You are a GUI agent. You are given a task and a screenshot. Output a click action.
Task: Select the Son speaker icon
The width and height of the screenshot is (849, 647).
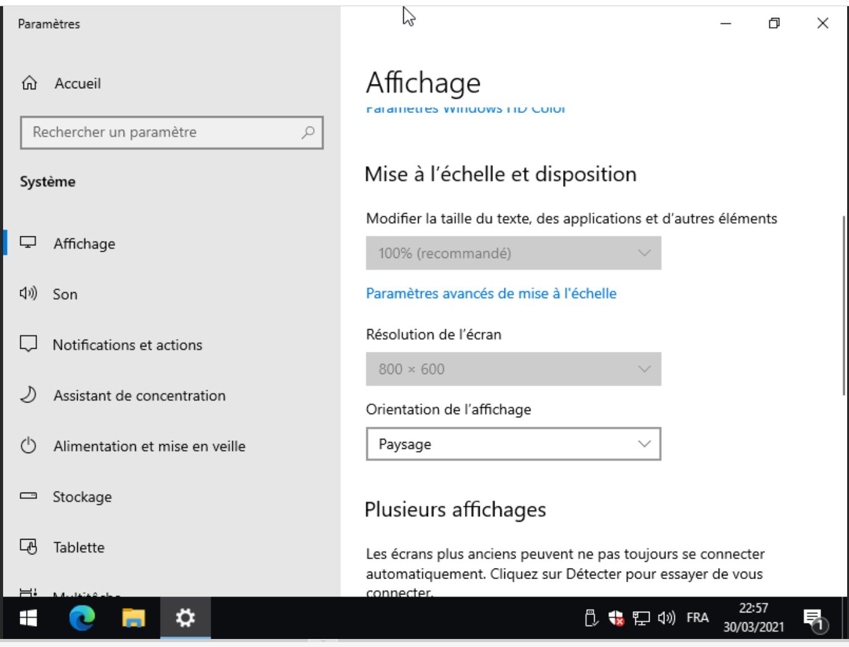[x=28, y=294]
